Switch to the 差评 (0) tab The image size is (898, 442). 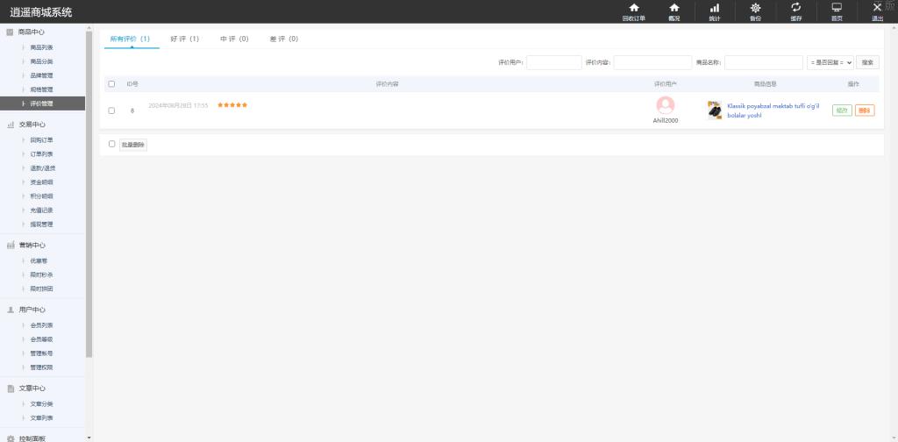(x=283, y=39)
